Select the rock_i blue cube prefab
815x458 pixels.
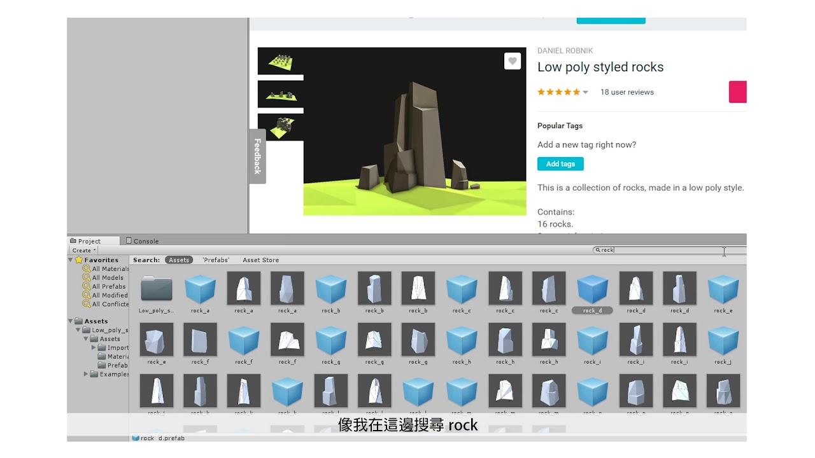[592, 340]
